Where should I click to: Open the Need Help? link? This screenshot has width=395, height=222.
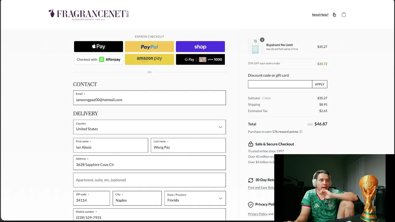tap(320, 15)
